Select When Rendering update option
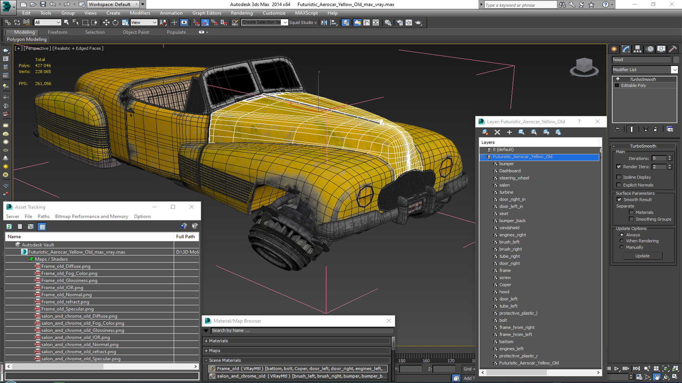 [622, 241]
